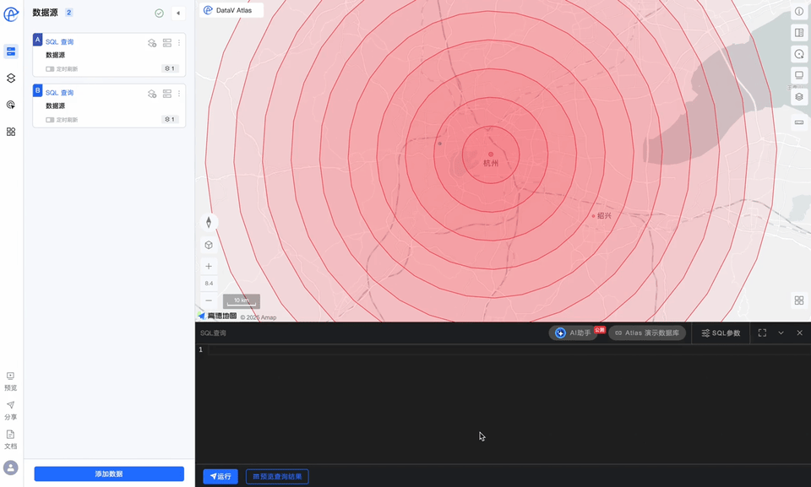
Task: Open the screen display map icon
Action: [799, 75]
